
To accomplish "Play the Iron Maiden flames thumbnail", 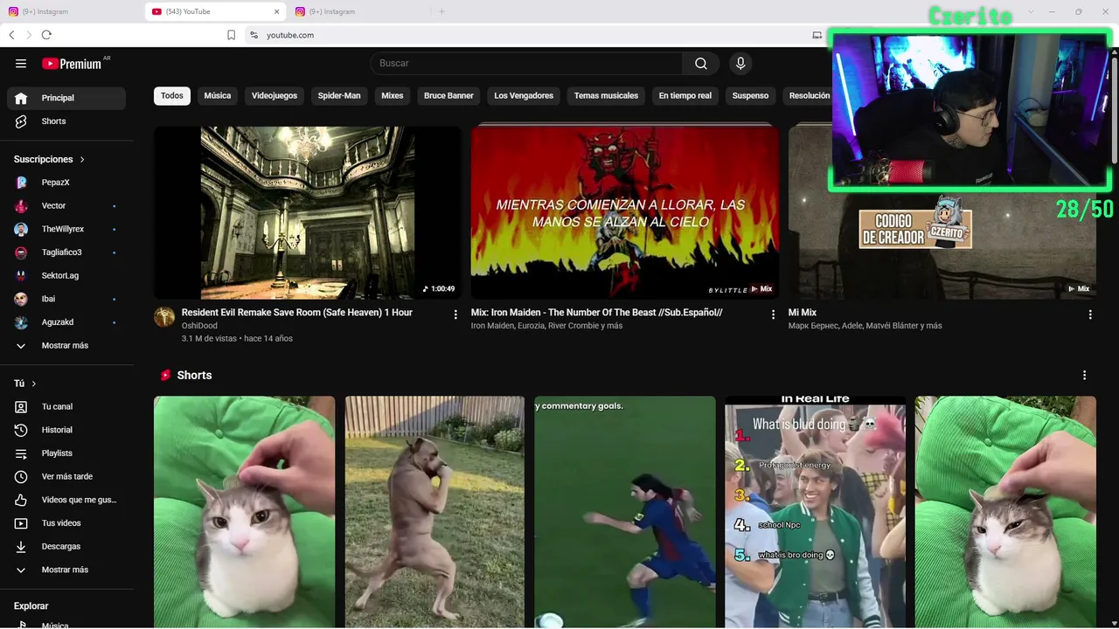I will [x=625, y=213].
